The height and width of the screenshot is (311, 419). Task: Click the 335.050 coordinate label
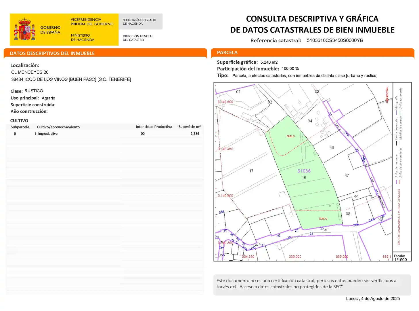(x=342, y=257)
